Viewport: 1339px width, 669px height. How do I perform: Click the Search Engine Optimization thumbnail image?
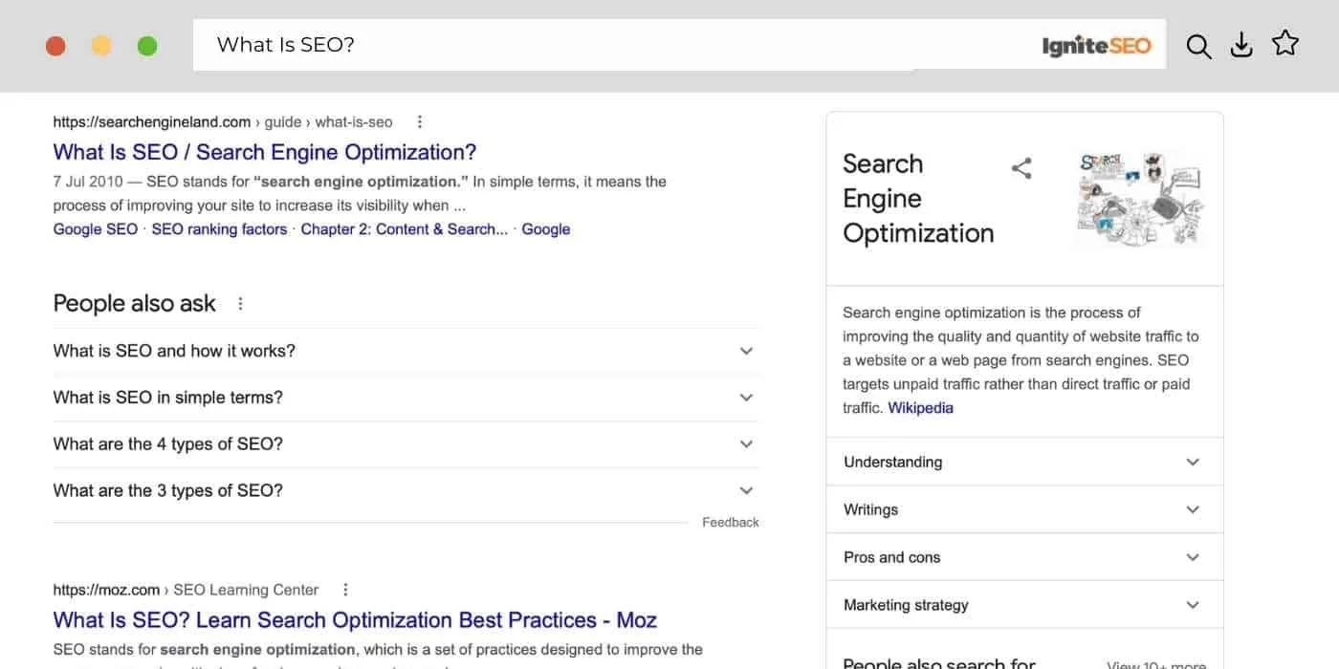coord(1140,199)
